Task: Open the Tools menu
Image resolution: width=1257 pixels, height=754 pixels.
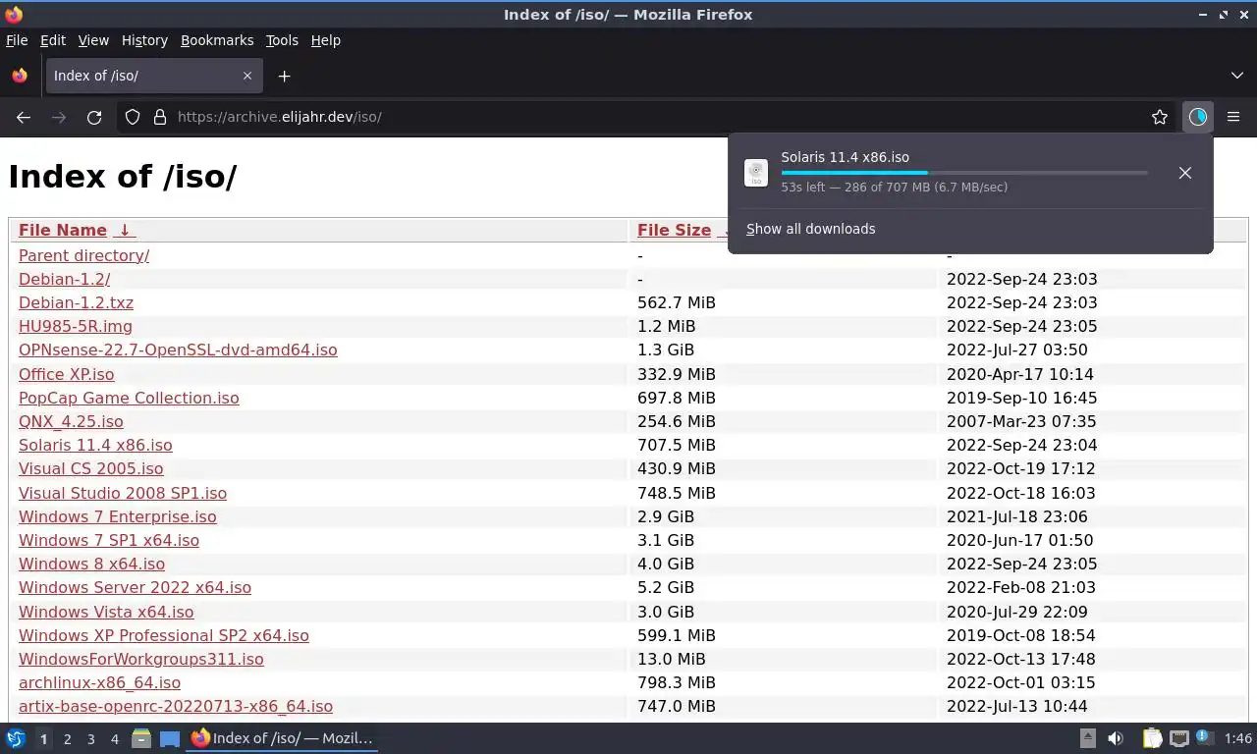Action: (x=282, y=40)
